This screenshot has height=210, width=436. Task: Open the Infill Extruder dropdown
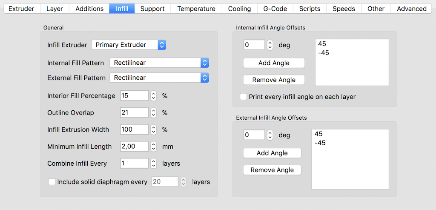click(129, 45)
